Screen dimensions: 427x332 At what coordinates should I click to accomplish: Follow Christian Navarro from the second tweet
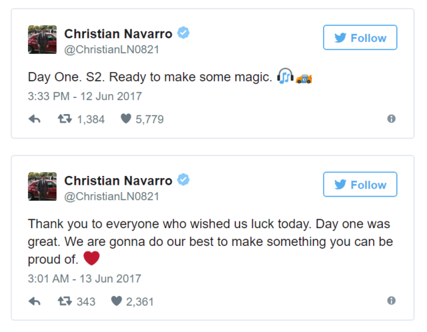click(x=360, y=185)
